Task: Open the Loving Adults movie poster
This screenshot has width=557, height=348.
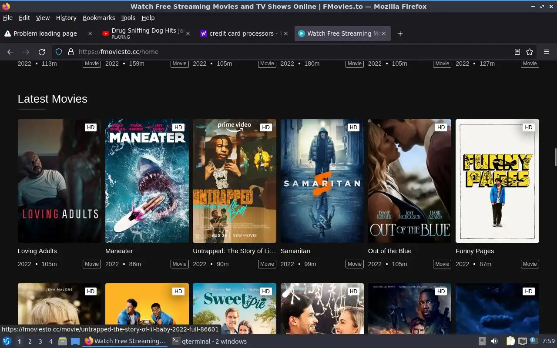Action: tap(59, 181)
